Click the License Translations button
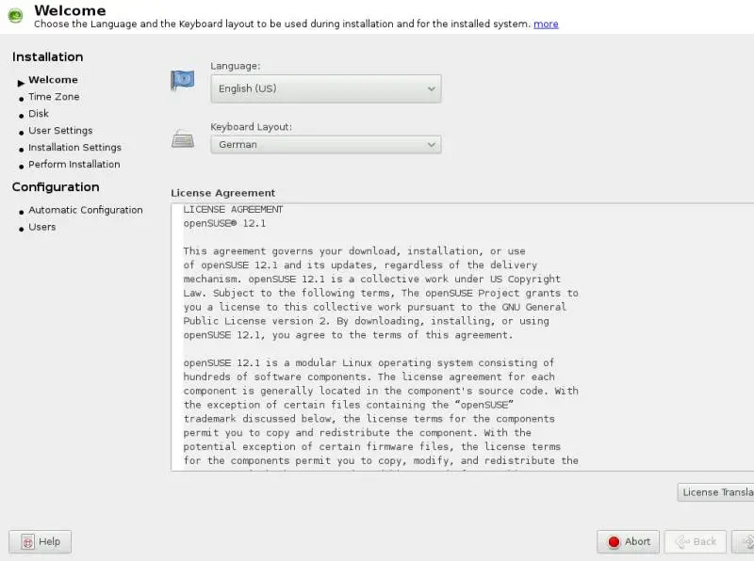The width and height of the screenshot is (754, 561). [715, 492]
